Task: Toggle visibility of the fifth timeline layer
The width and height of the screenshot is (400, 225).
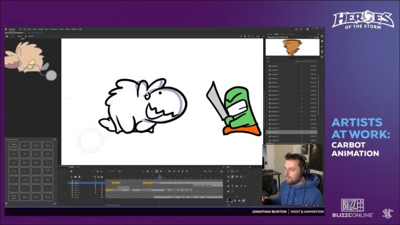Action: tap(98, 190)
